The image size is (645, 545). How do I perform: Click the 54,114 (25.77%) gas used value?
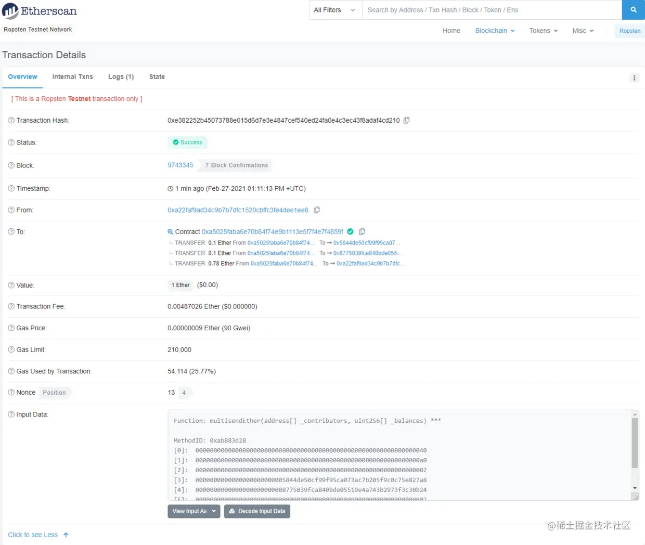coord(191,371)
